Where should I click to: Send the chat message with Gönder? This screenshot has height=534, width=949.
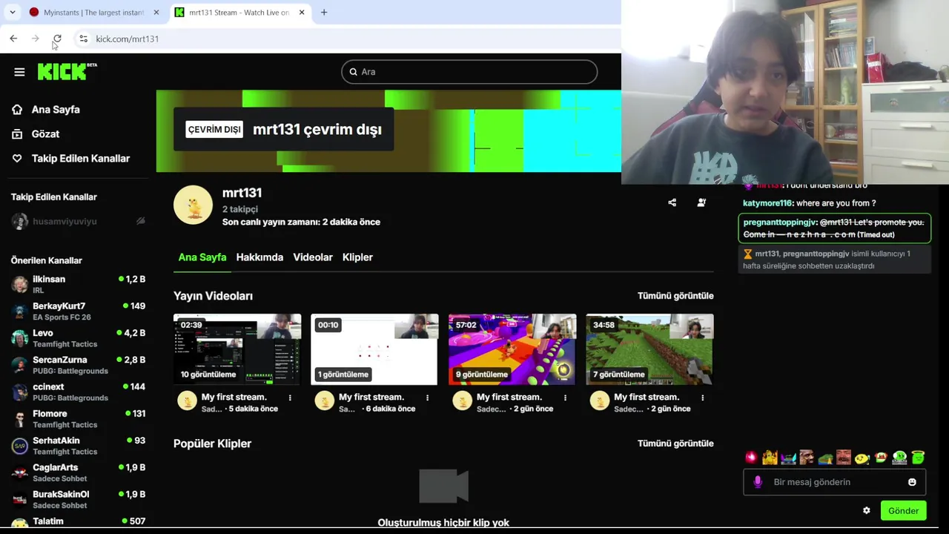click(903, 511)
